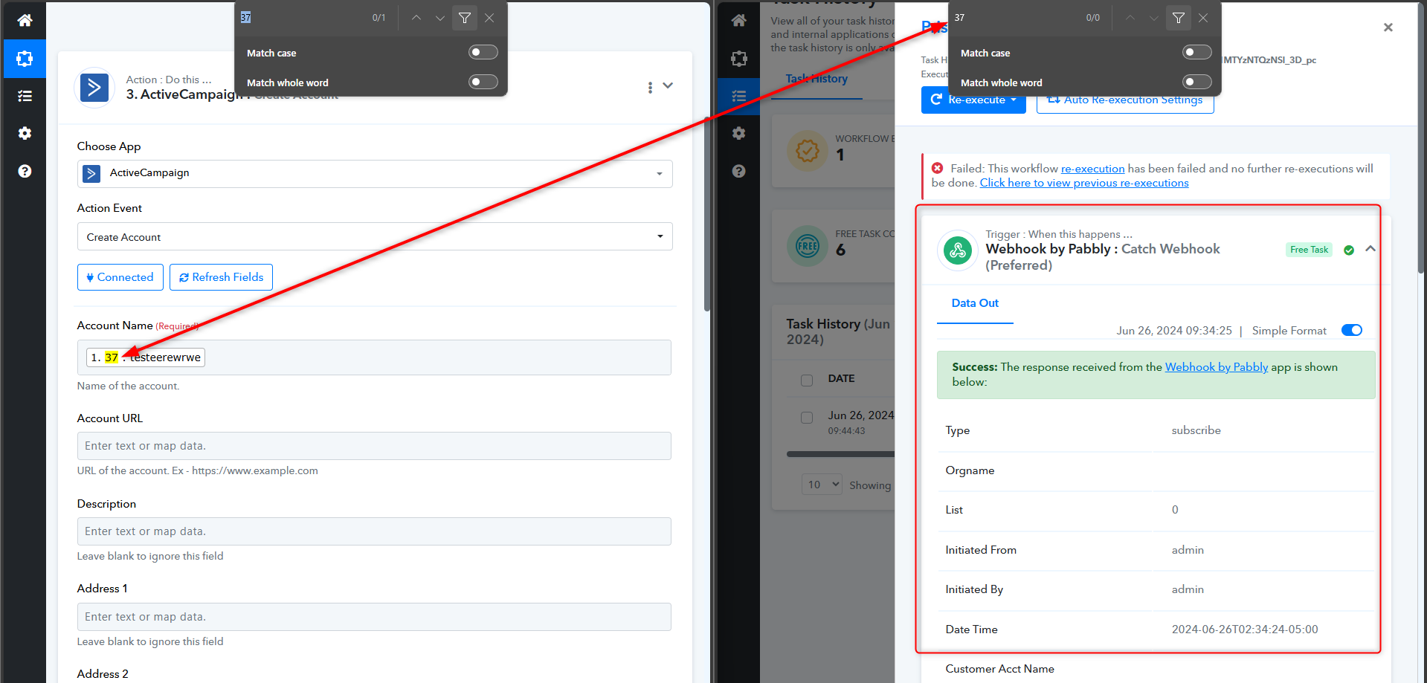Image resolution: width=1427 pixels, height=683 pixels.
Task: Check the Jun 26, 2024 row checkbox
Action: coord(807,418)
